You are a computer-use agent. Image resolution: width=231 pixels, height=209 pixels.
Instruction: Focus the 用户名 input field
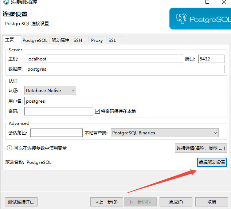click(x=59, y=101)
